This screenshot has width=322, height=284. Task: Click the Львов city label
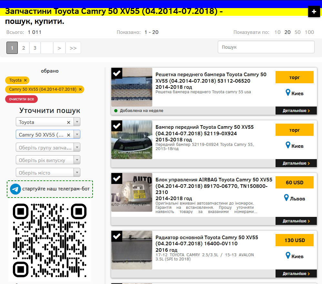click(x=297, y=198)
